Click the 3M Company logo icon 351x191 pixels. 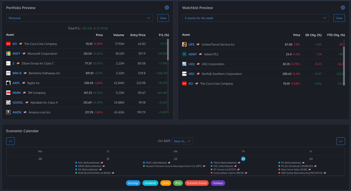(8, 93)
